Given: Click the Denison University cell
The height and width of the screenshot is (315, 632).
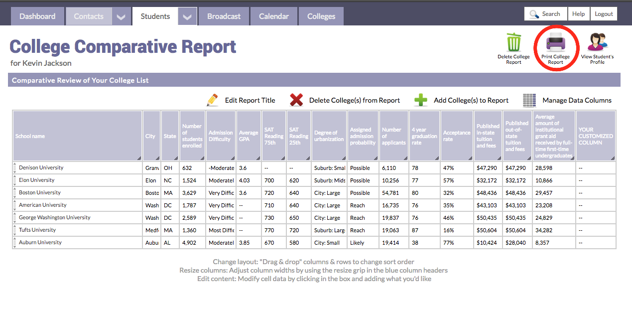Looking at the screenshot, I should 78,168.
